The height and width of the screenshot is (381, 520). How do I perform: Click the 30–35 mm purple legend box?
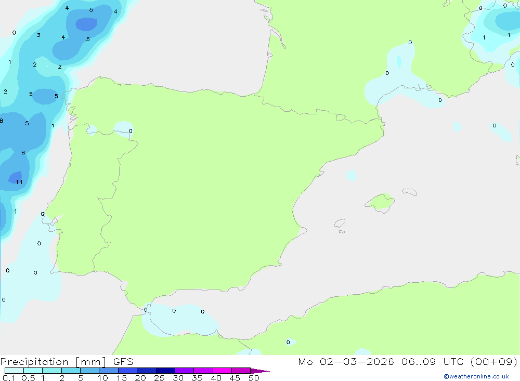184,371
